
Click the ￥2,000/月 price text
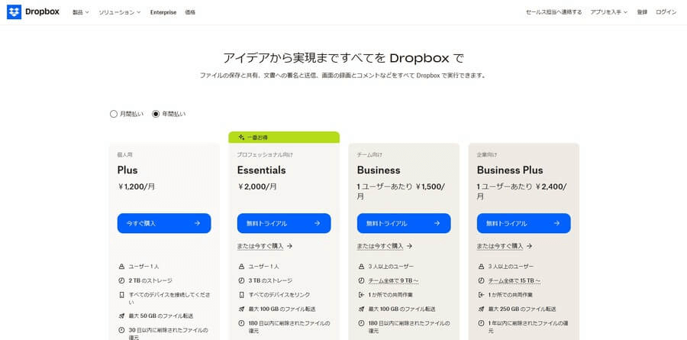257,186
